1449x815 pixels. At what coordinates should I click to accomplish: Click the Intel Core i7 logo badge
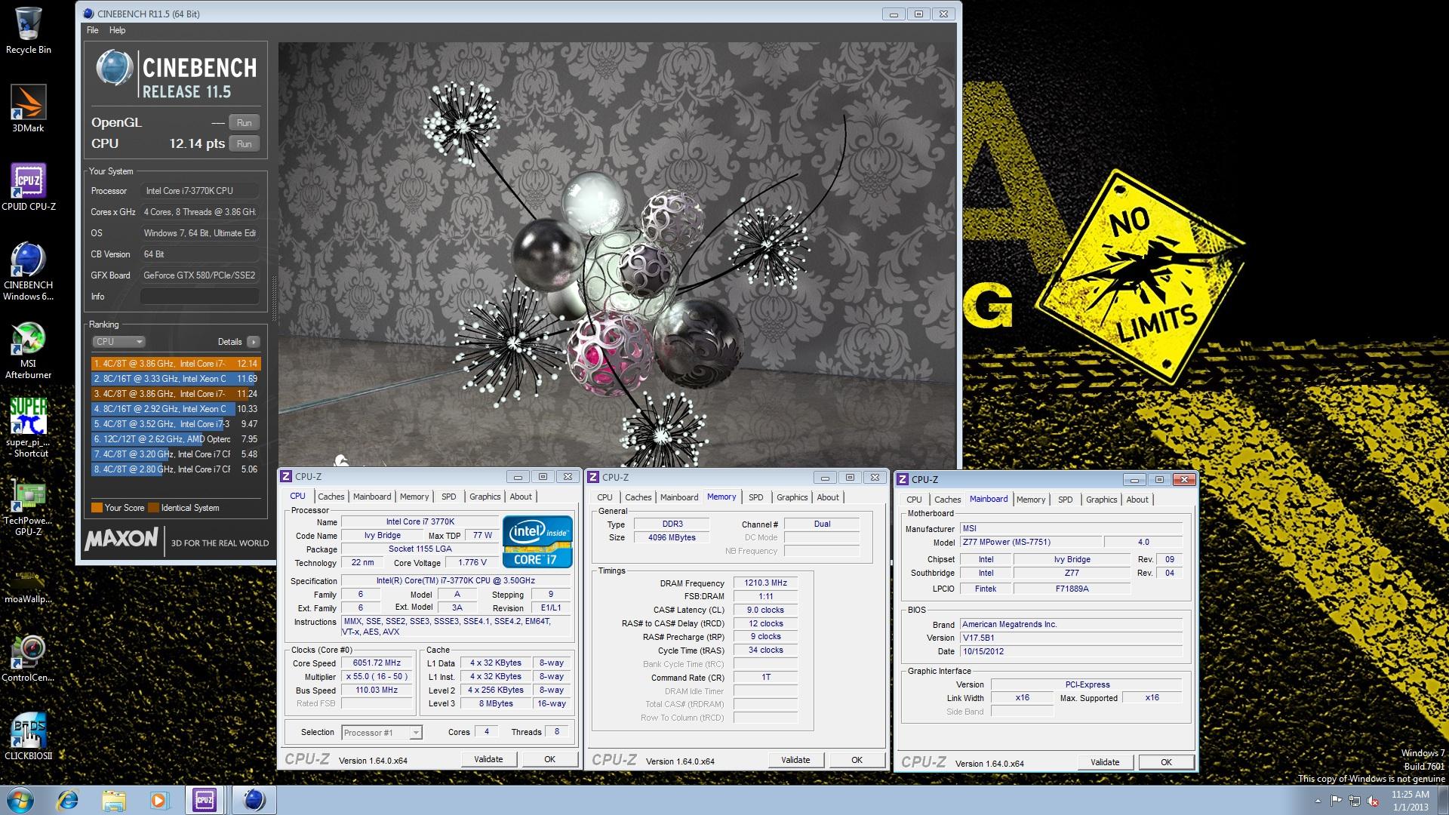tap(537, 542)
